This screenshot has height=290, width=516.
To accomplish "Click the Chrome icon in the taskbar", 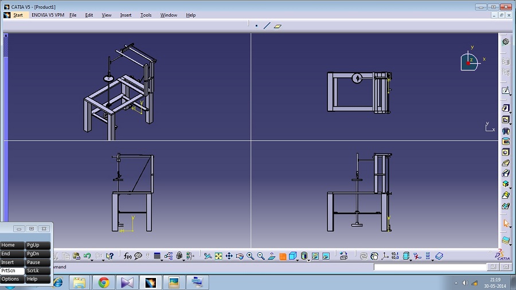I will [104, 282].
